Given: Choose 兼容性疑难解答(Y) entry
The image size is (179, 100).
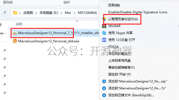Looking at the screenshot, I should pyautogui.click(x=121, y=68).
